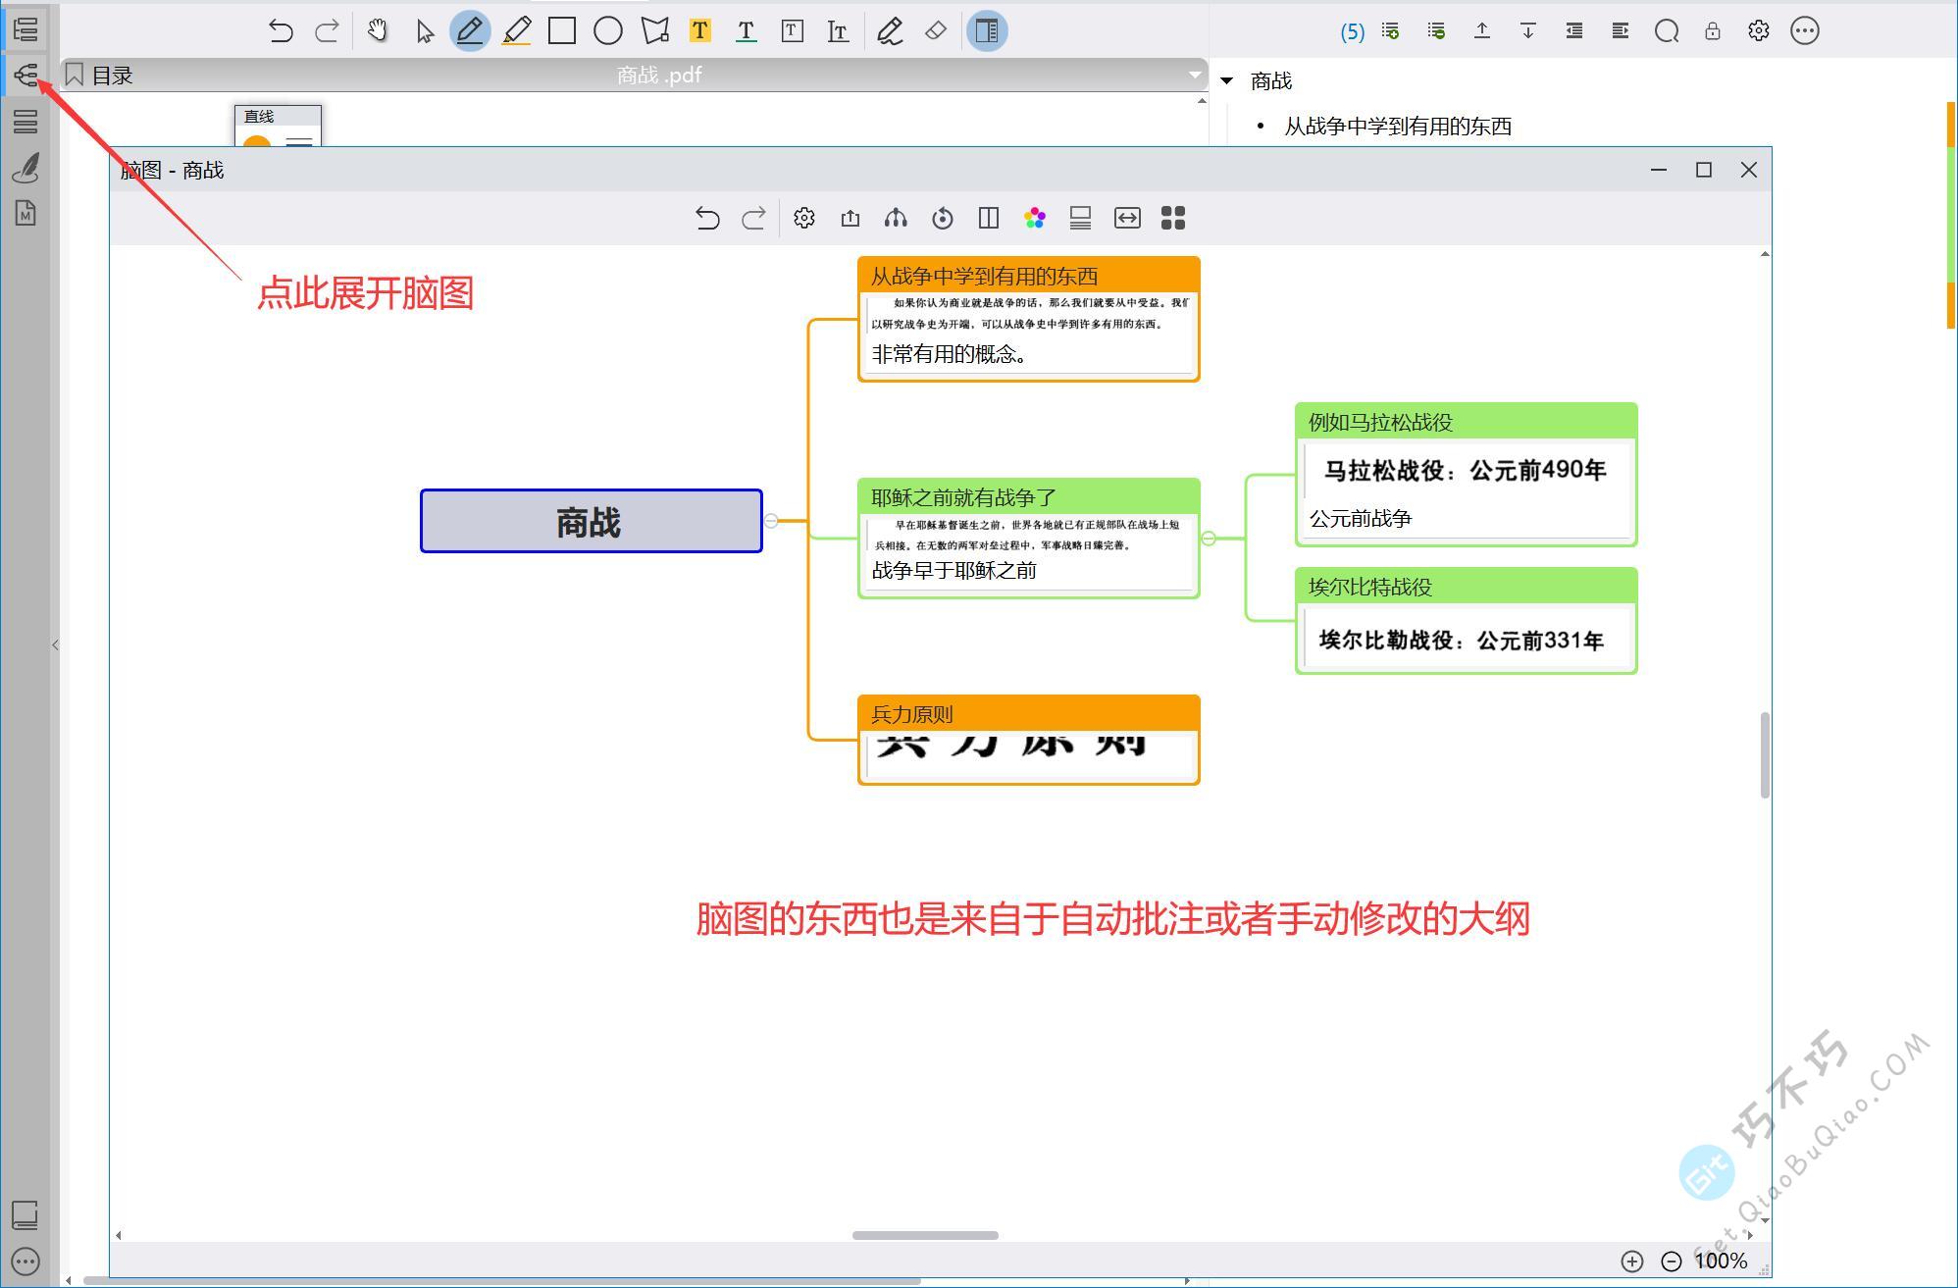Click the indent outline item icon
1958x1288 pixels.
pyautogui.click(x=1621, y=31)
